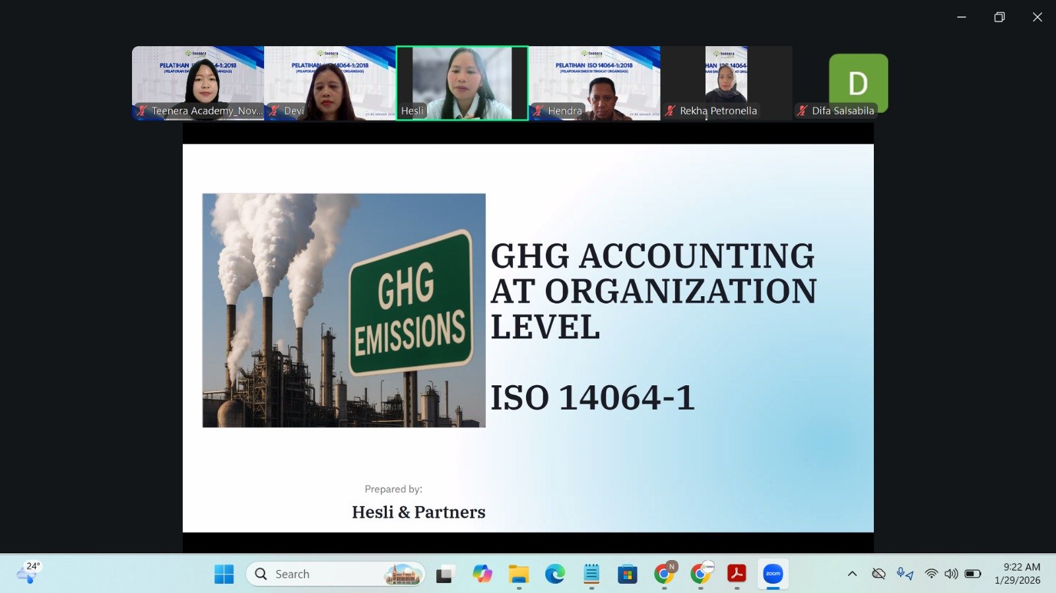Select Hendra's participant video tile
The height and width of the screenshot is (593, 1056).
tap(594, 83)
